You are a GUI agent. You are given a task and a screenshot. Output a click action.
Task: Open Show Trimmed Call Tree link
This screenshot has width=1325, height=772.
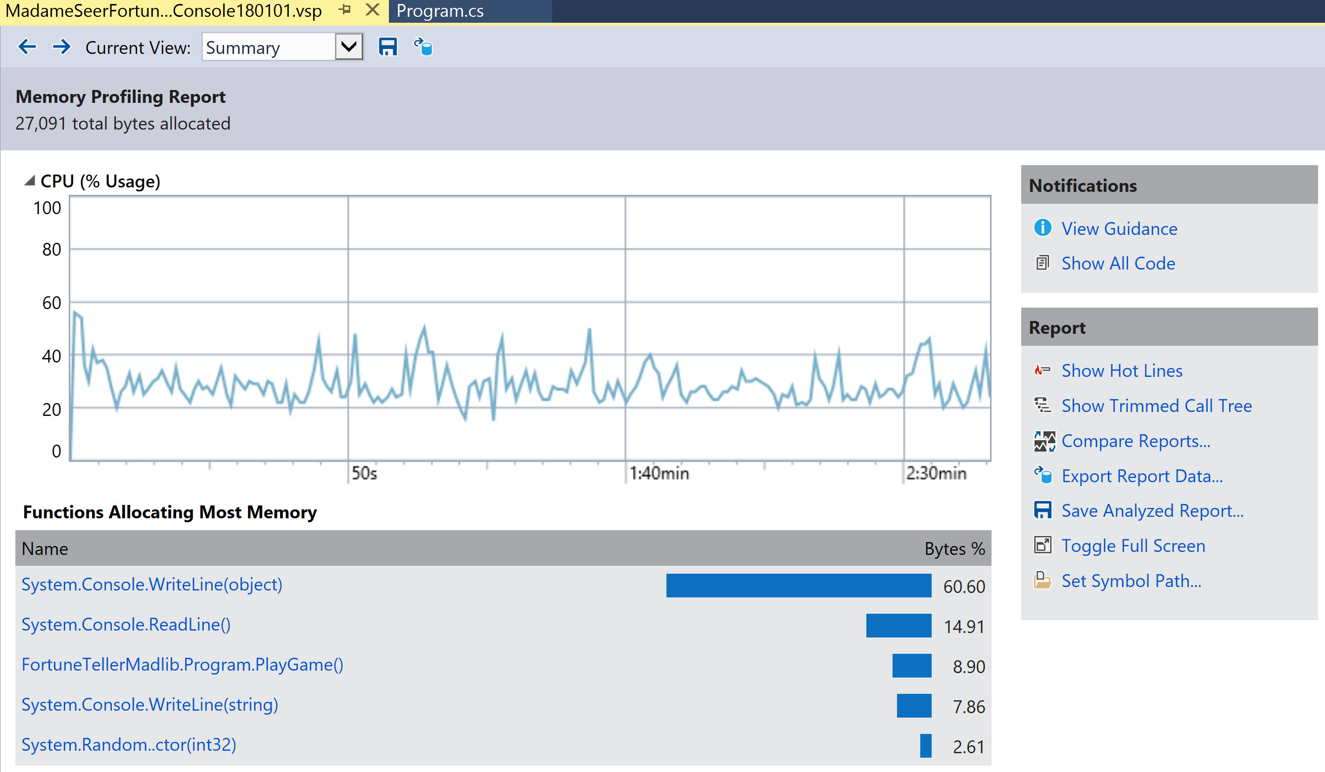[1157, 406]
